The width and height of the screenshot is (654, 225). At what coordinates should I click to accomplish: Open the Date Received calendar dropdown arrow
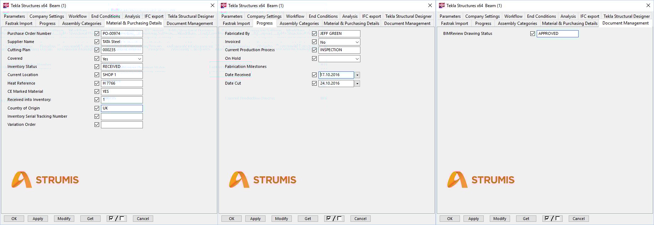pos(357,75)
